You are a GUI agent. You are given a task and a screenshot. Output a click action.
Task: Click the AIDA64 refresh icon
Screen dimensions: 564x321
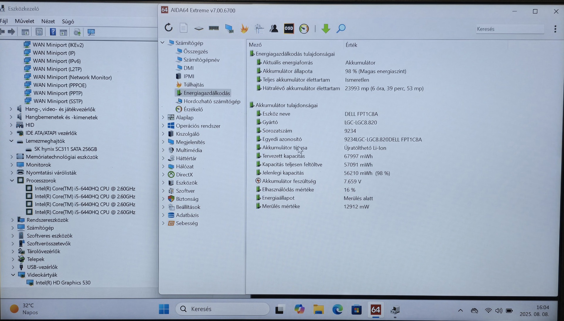pos(169,28)
